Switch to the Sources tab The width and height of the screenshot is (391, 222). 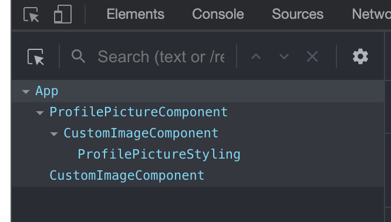click(x=298, y=14)
